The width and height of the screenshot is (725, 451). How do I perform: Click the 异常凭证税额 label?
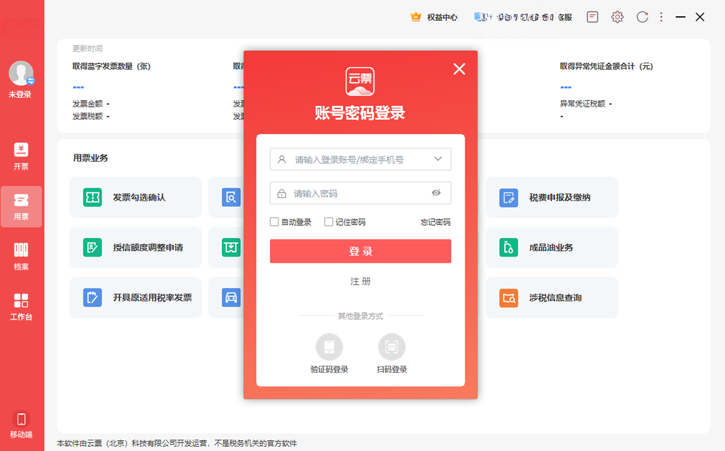583,103
